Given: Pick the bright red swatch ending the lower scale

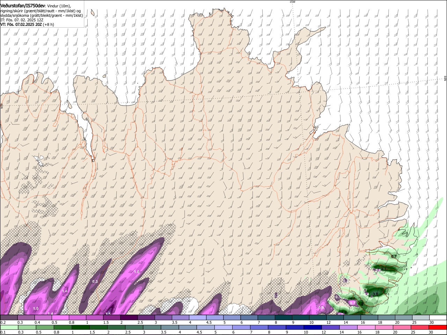Looking at the screenshot, I should 438,327.
